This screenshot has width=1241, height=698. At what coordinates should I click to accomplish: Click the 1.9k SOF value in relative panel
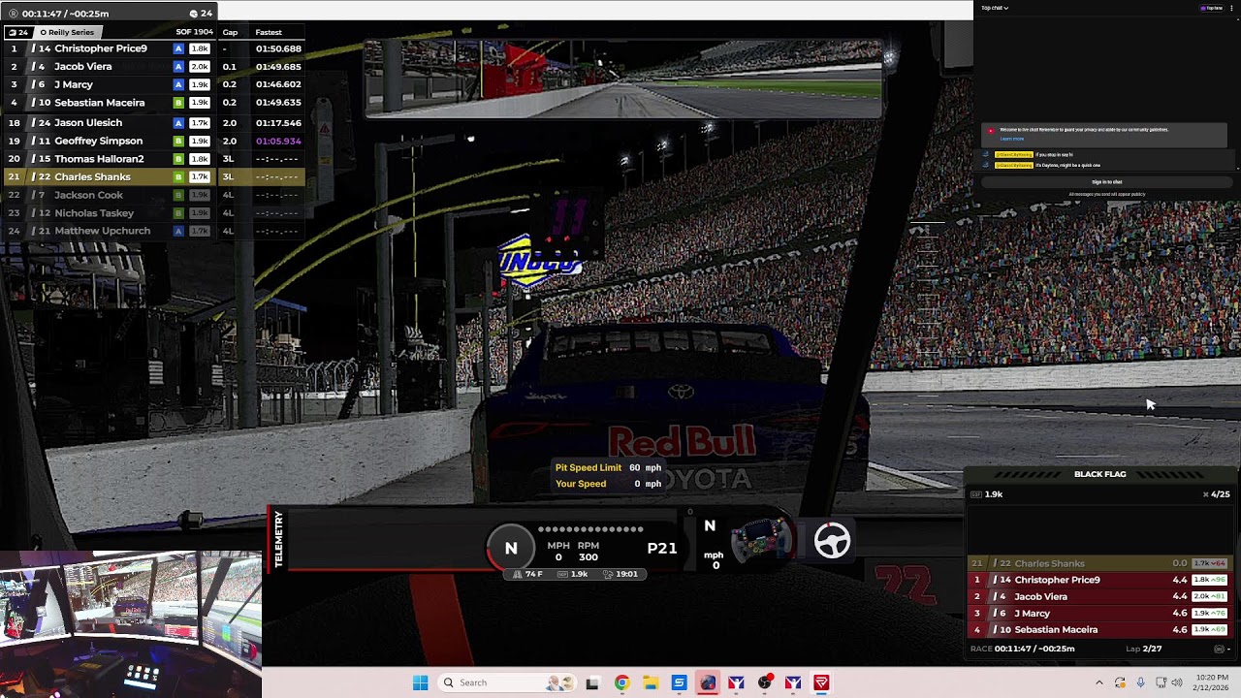pos(988,494)
